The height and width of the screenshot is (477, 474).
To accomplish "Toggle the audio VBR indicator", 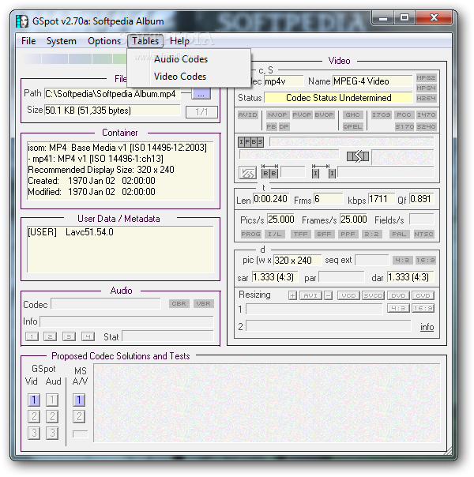I will [x=203, y=303].
